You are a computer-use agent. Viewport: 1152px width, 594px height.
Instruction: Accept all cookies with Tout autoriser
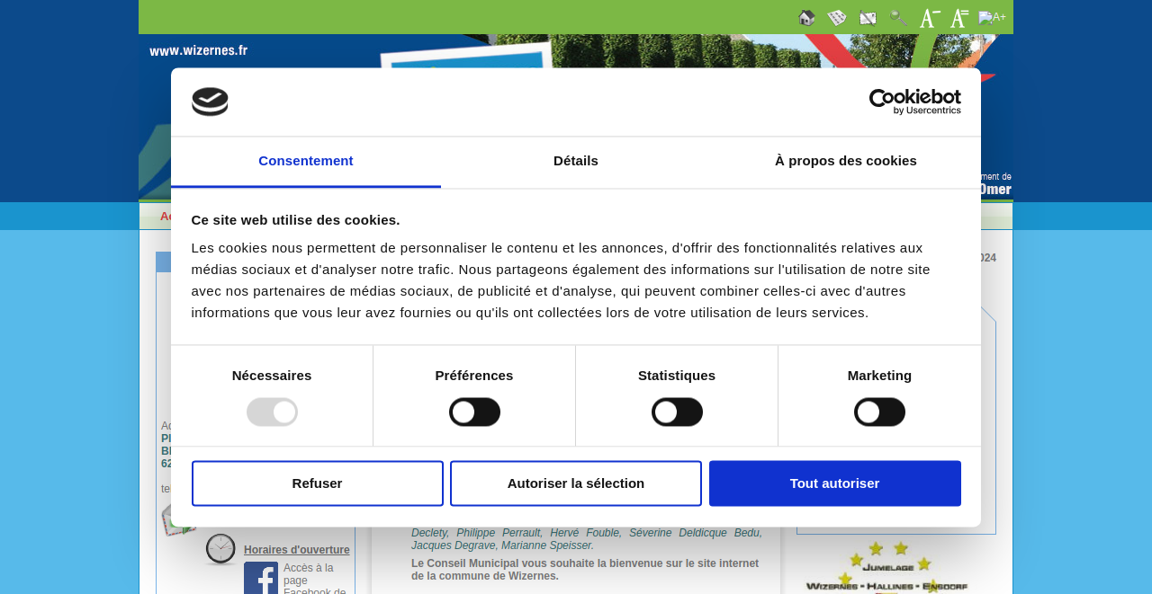click(834, 483)
